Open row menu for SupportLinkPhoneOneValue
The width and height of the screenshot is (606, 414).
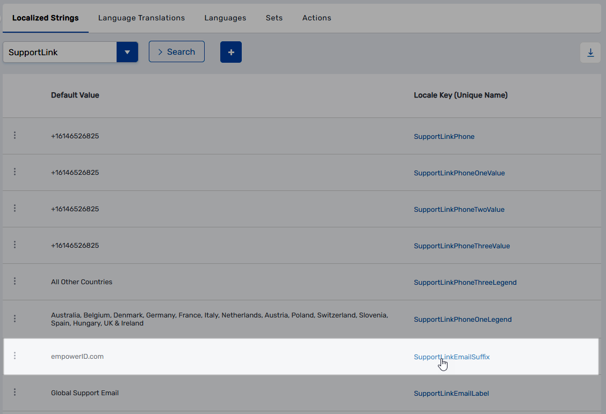pyautogui.click(x=15, y=172)
